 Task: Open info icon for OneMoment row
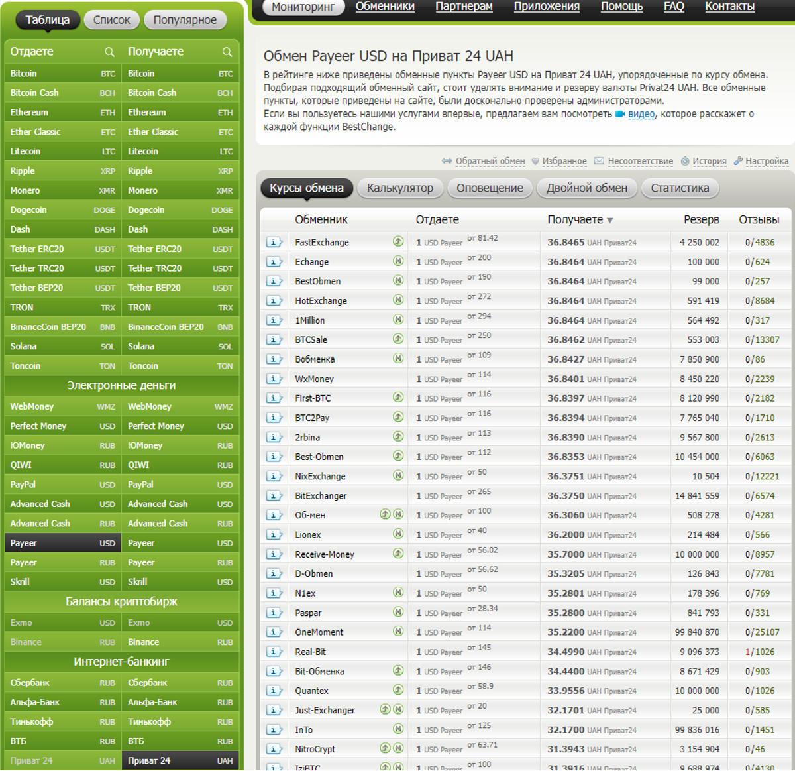pyautogui.click(x=274, y=632)
